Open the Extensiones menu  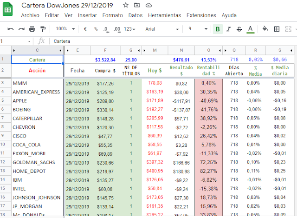click(201, 15)
